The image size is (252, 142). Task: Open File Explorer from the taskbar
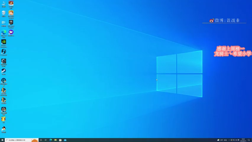coord(55,140)
